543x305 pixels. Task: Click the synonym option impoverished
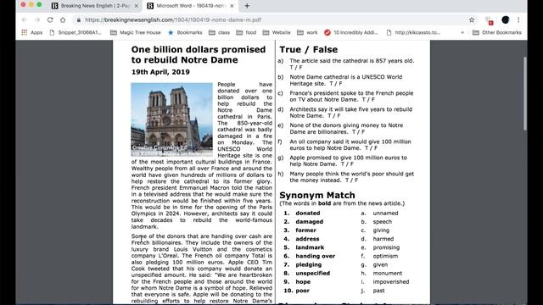[x=391, y=282]
